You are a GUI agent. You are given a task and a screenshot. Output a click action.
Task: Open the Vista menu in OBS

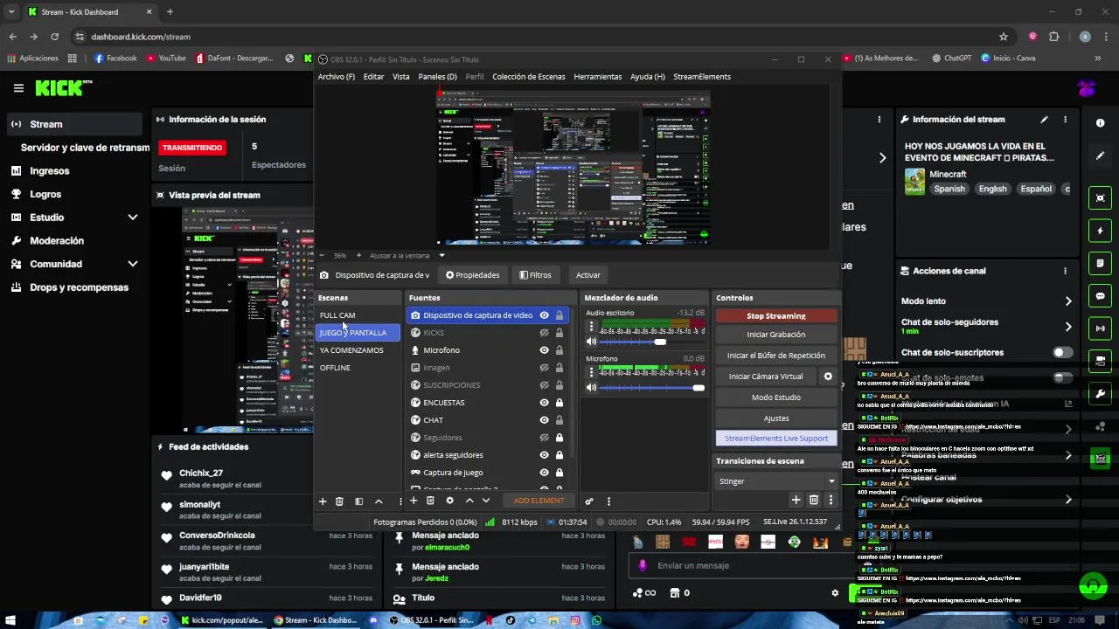point(401,77)
